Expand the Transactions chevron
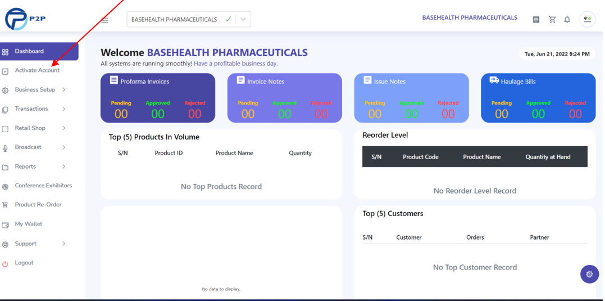 [63, 109]
